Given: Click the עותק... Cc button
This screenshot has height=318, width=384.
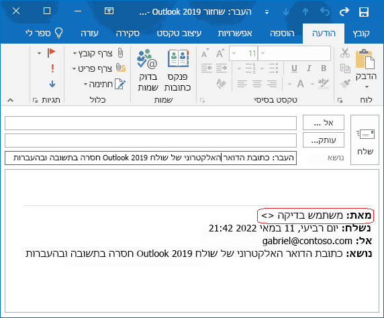Looking at the screenshot, I should (x=324, y=140).
